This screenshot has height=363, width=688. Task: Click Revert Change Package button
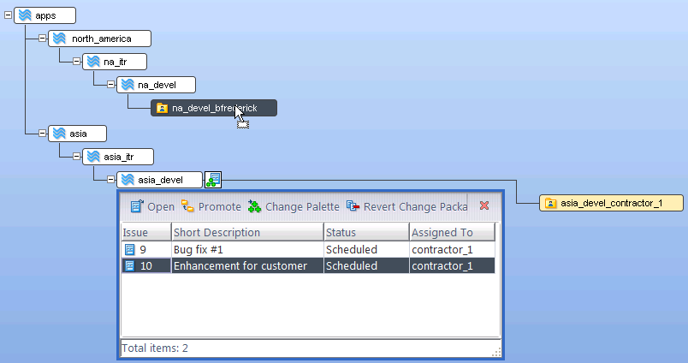click(407, 206)
